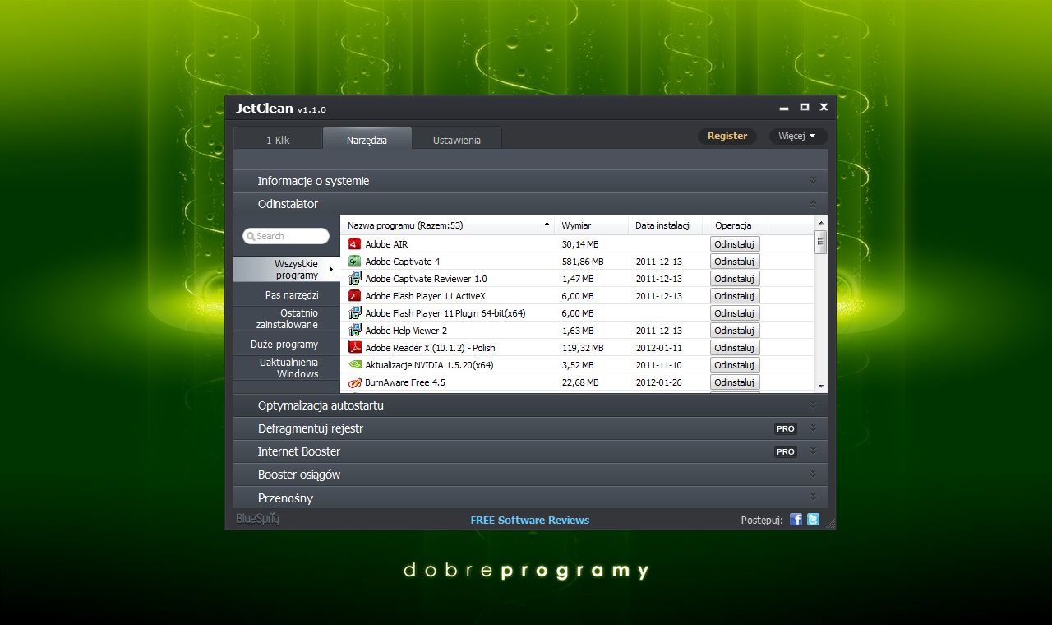The image size is (1052, 625).
Task: Click the scrollbar down arrow
Action: (820, 386)
